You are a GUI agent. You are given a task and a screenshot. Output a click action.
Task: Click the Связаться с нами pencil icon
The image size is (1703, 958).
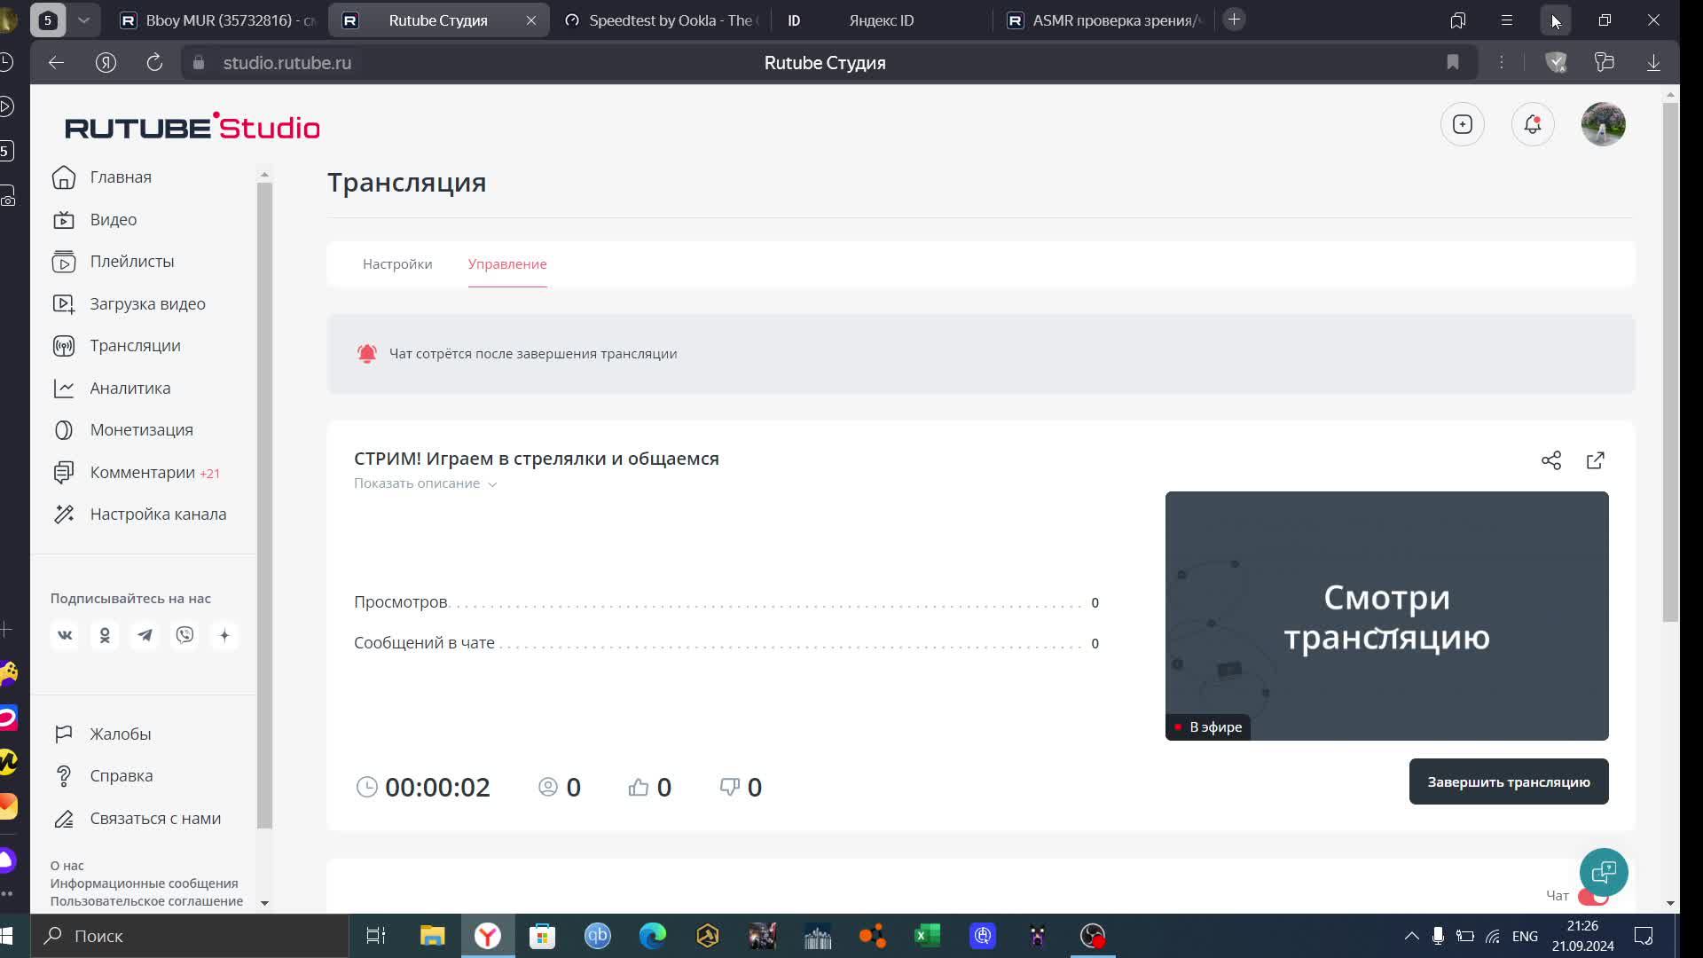coord(64,819)
